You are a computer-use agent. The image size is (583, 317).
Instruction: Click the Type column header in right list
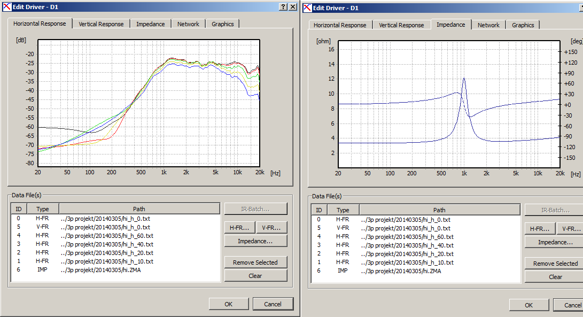(343, 210)
